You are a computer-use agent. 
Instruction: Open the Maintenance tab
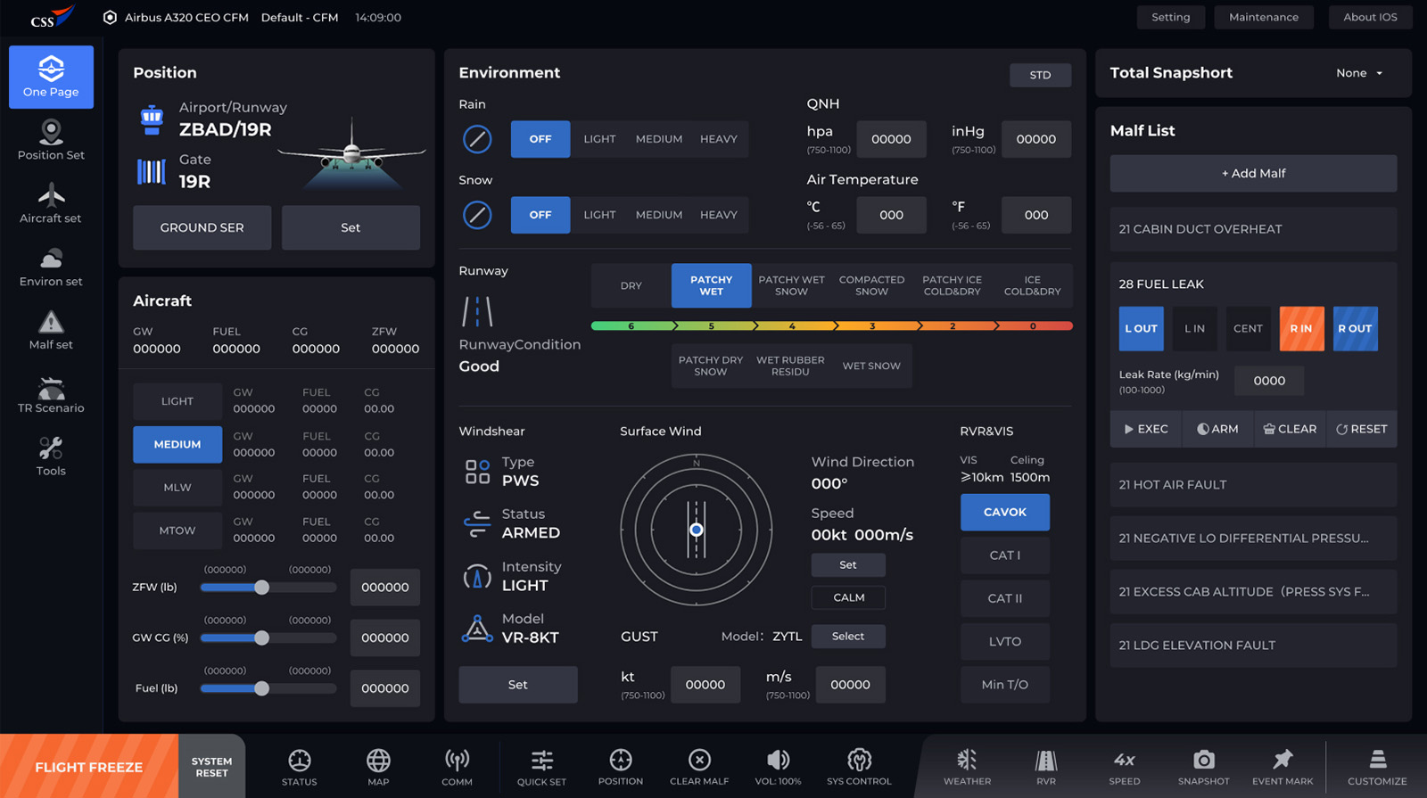[1263, 17]
